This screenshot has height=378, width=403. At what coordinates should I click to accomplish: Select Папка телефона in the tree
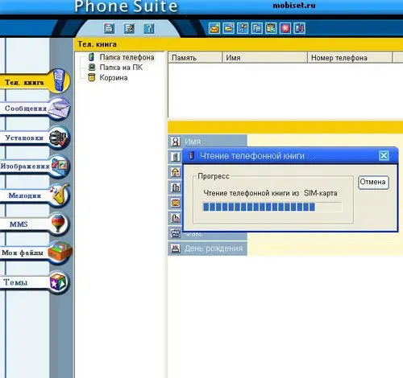pyautogui.click(x=127, y=57)
